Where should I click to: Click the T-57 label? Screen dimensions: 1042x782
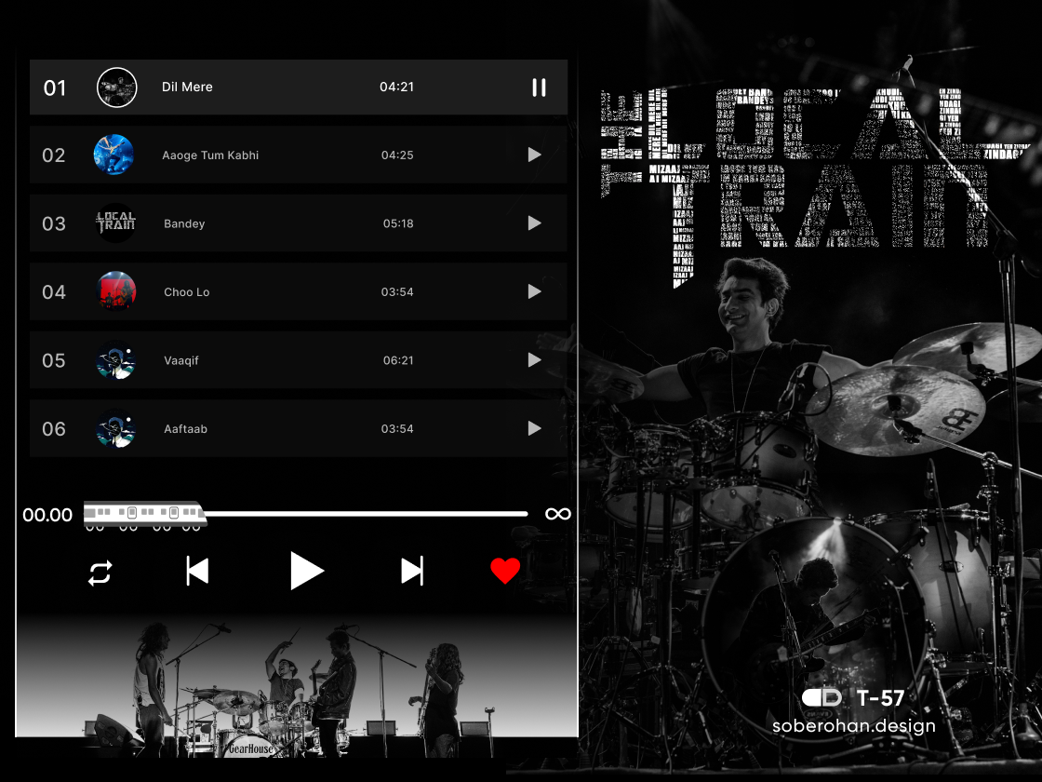[880, 698]
